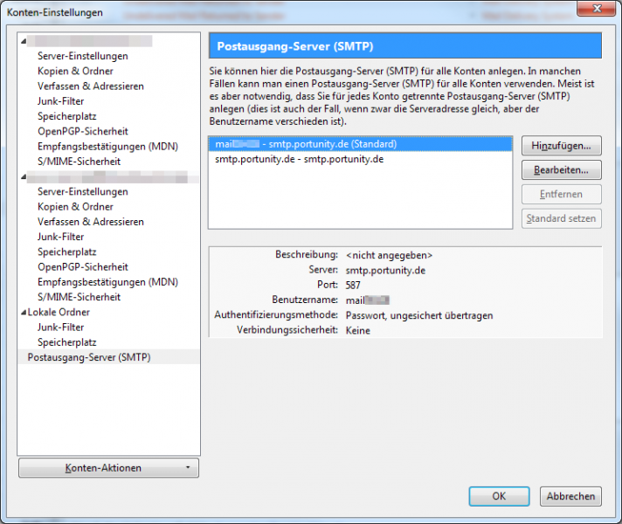Confirm the dialog with OK

click(x=499, y=496)
